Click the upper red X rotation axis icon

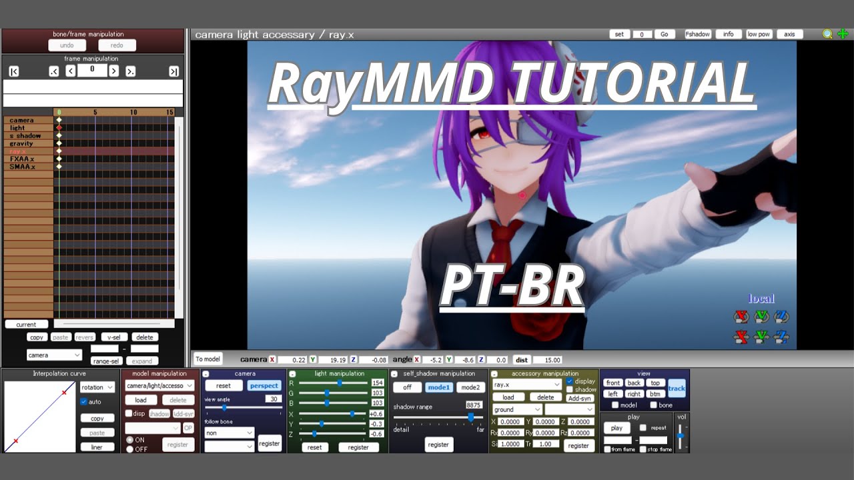point(741,317)
